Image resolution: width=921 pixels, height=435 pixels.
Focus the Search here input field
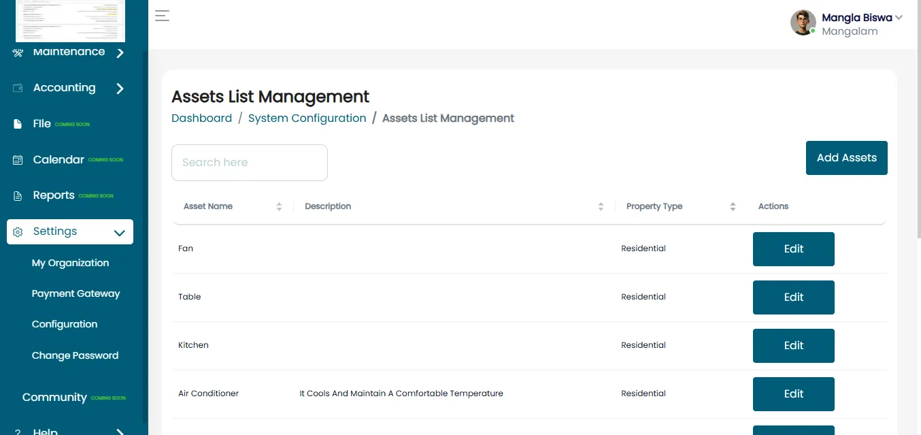(250, 163)
